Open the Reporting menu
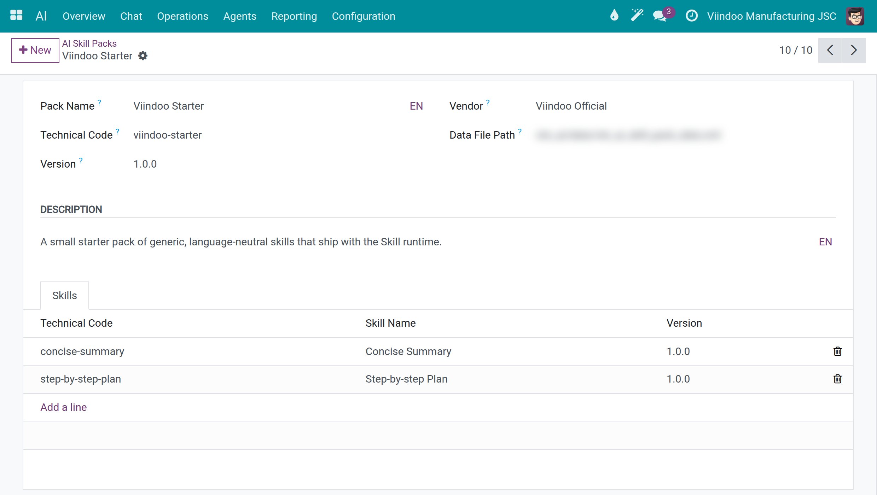This screenshot has height=495, width=877. pyautogui.click(x=294, y=16)
